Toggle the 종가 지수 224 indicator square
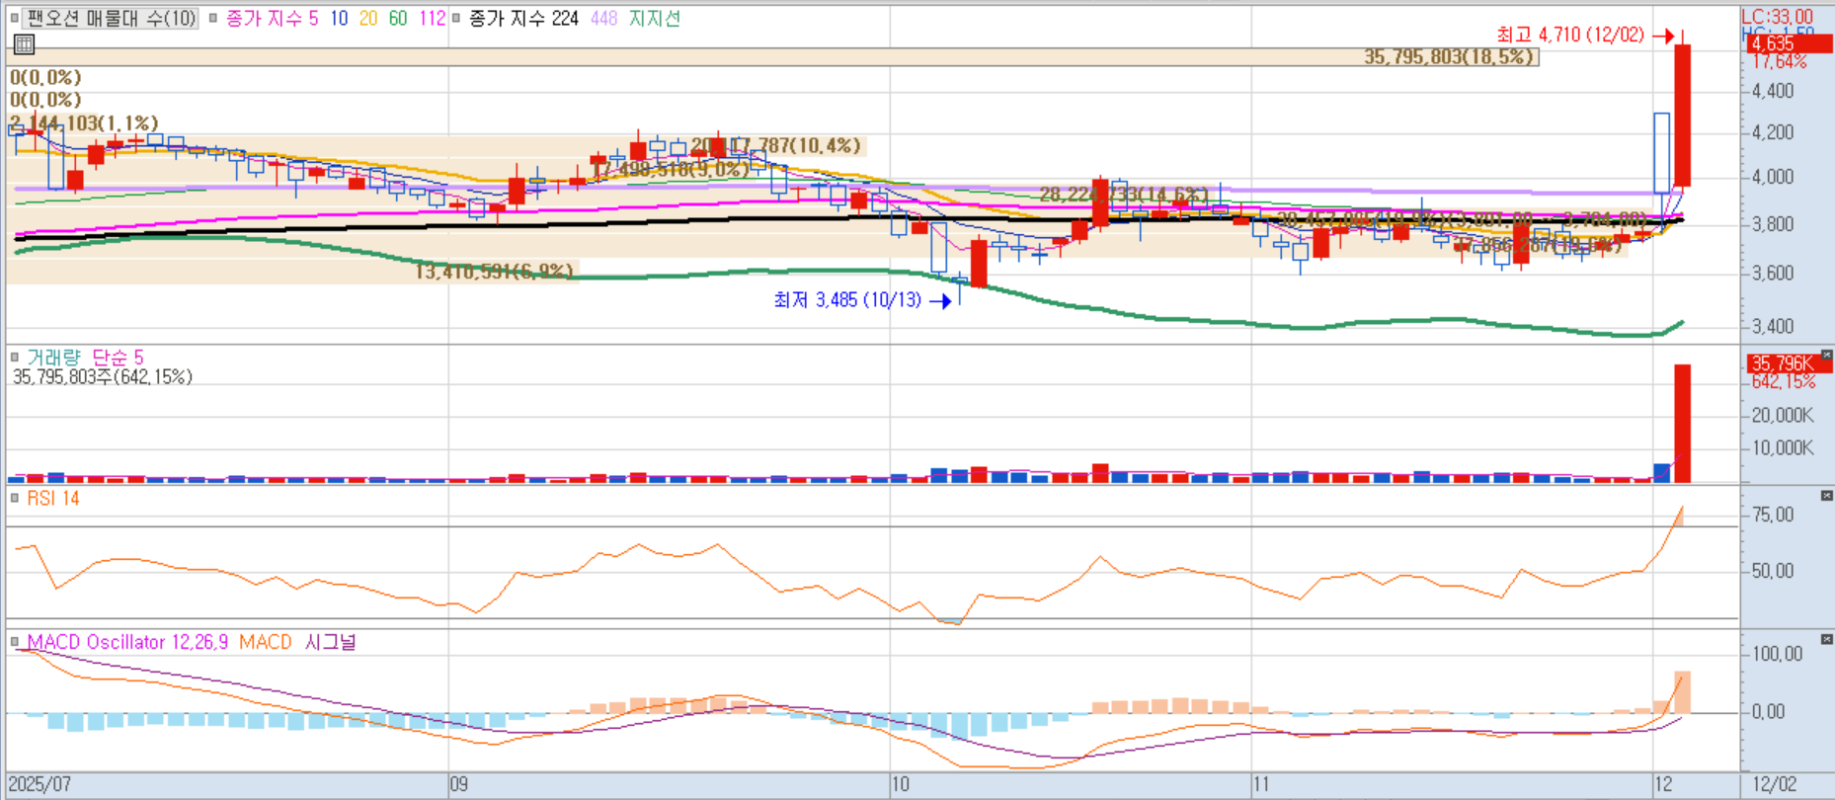Image resolution: width=1835 pixels, height=800 pixels. point(455,18)
